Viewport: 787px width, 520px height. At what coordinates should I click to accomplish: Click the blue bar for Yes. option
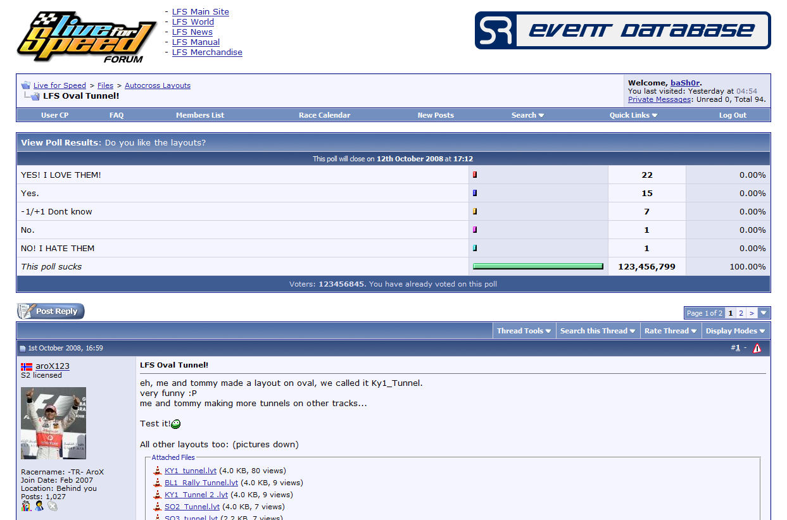click(x=475, y=193)
